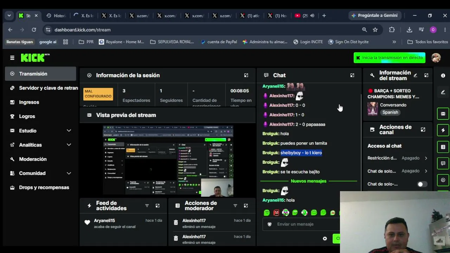Toggle the Chat de solo- switch
The height and width of the screenshot is (253, 450).
[x=422, y=184]
